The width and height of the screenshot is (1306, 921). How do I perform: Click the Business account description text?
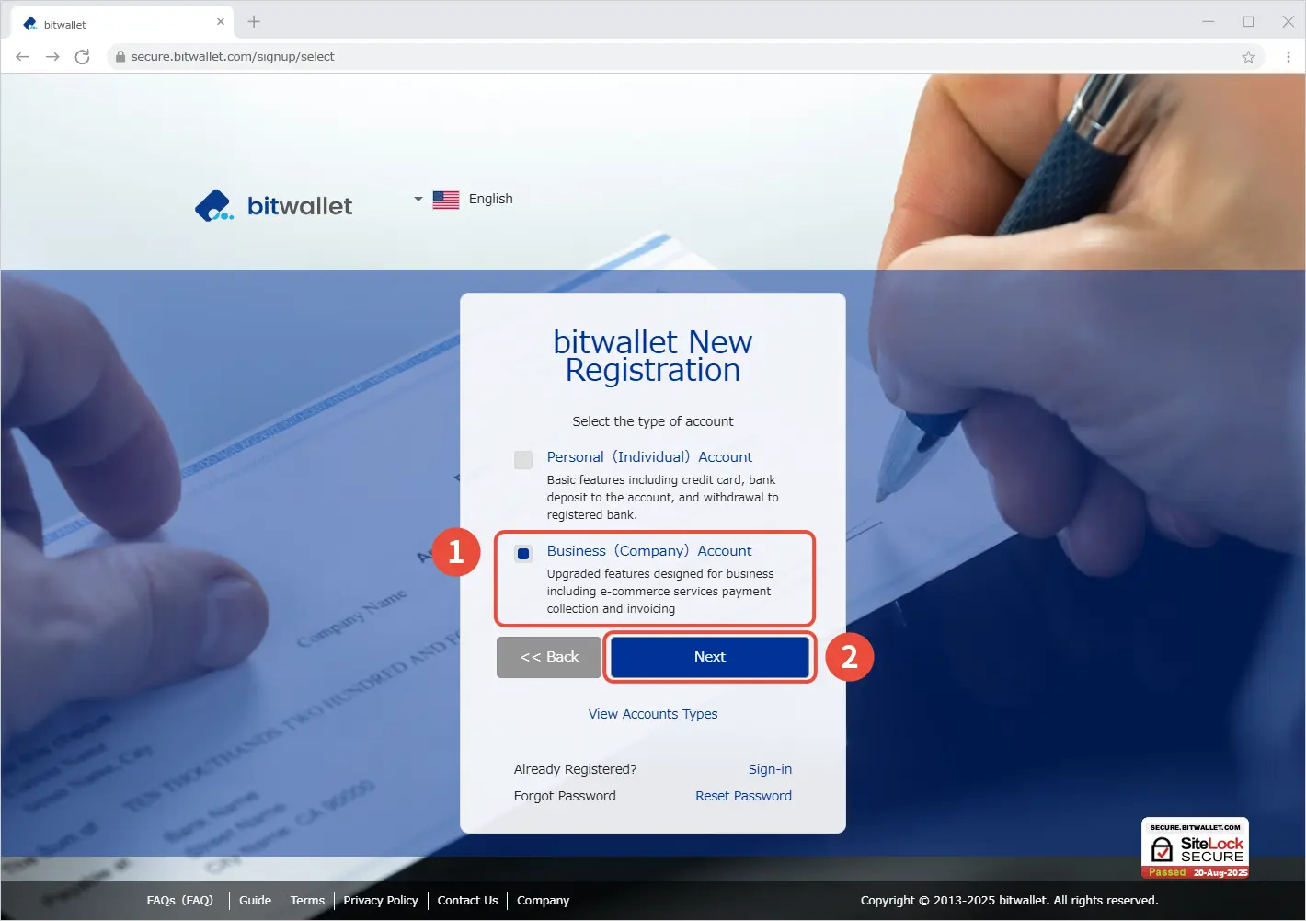click(660, 592)
